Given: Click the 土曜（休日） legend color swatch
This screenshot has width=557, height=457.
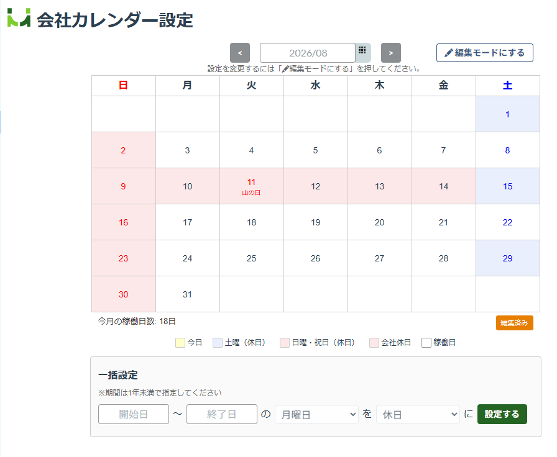Looking at the screenshot, I should point(218,343).
